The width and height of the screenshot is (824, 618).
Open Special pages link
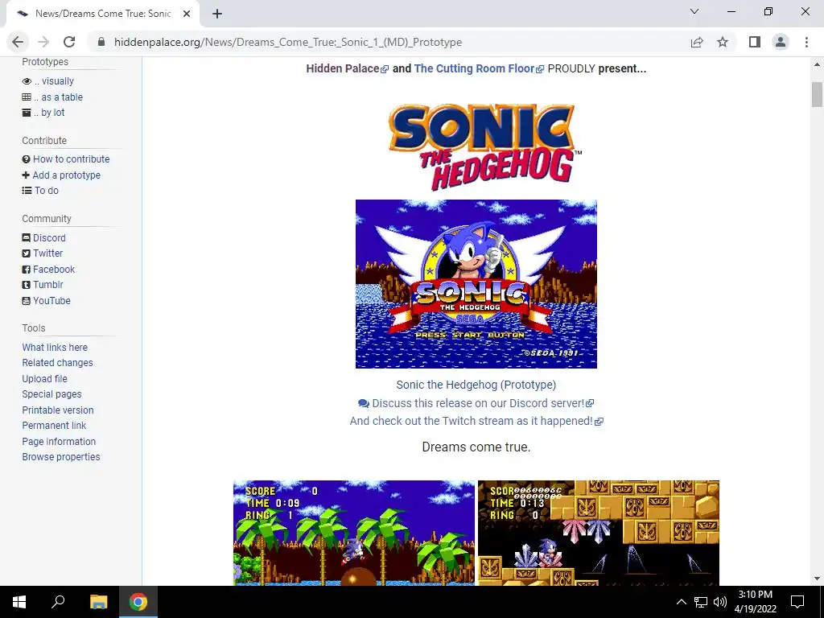51,394
